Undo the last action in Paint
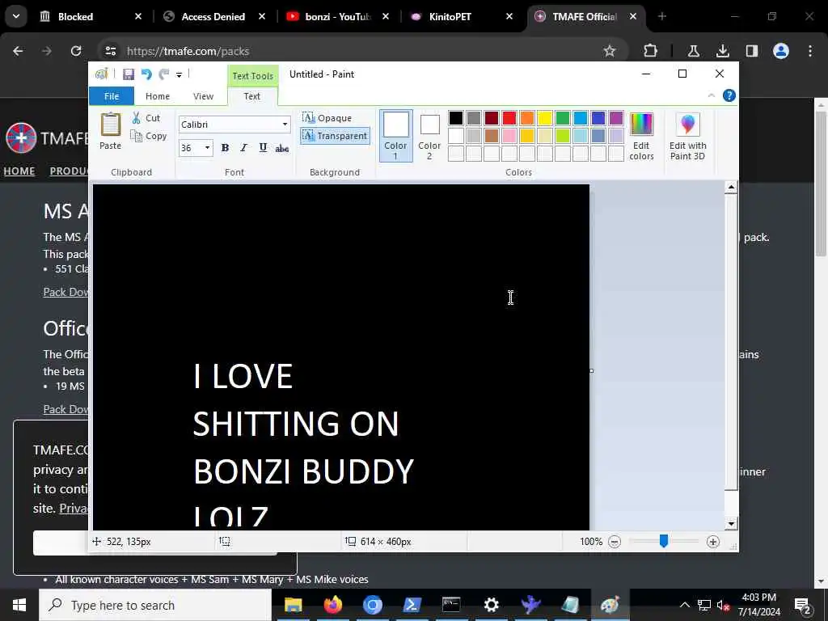The height and width of the screenshot is (621, 828). 146,74
